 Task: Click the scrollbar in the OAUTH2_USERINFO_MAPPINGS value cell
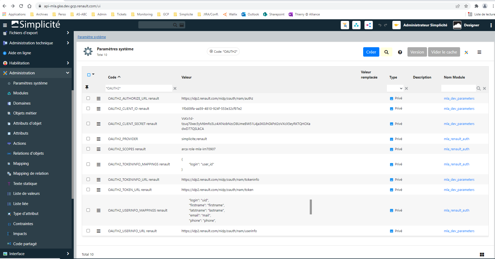311,207
